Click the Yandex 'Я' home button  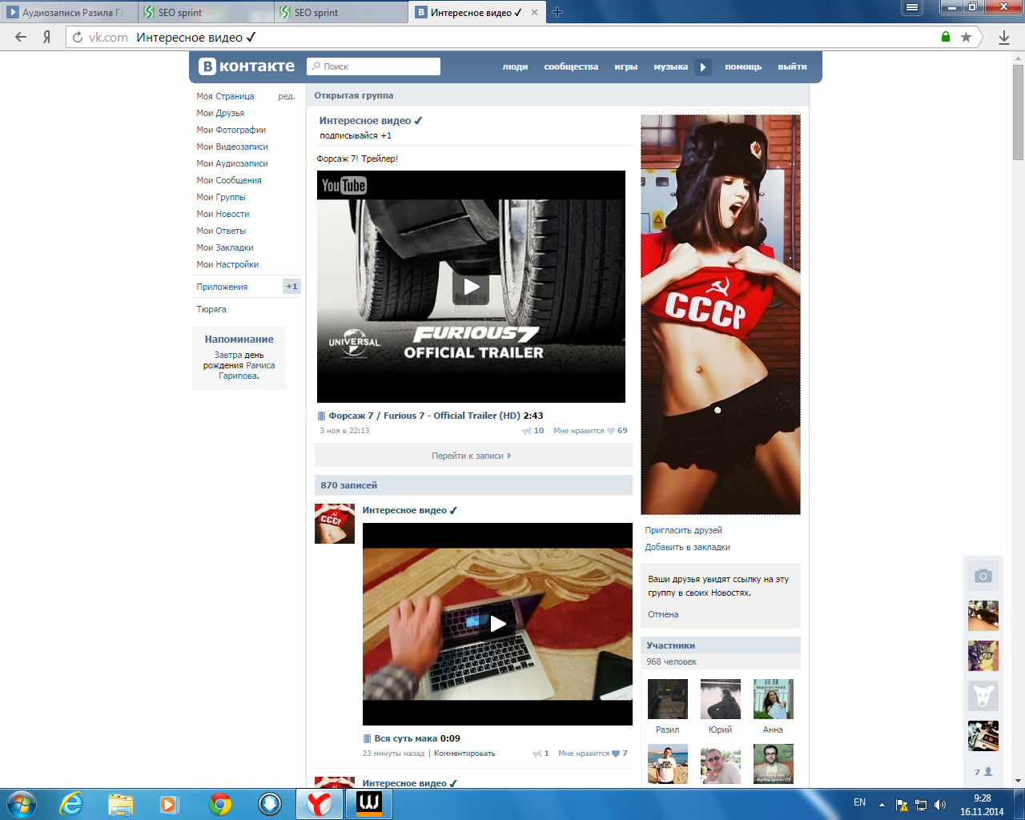pos(47,37)
